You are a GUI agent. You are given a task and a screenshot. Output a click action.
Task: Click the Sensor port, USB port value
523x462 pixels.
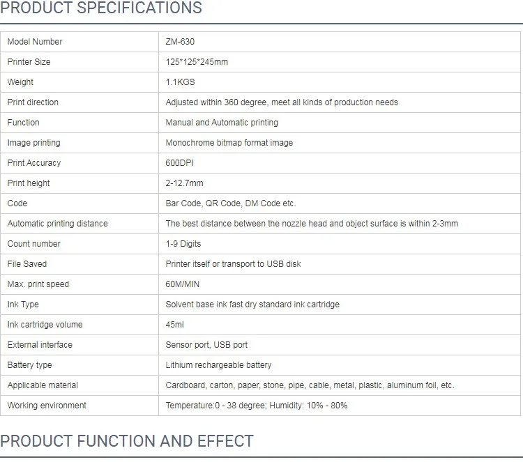click(206, 345)
